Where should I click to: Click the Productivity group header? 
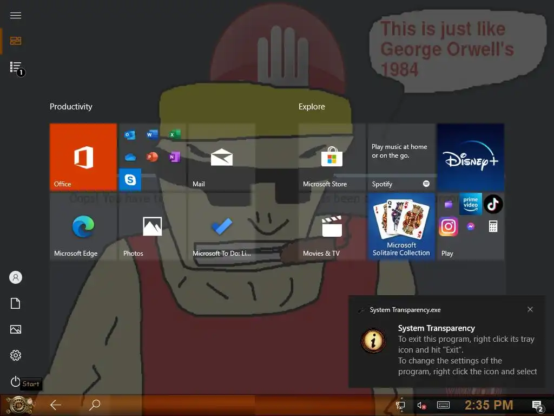(x=71, y=107)
